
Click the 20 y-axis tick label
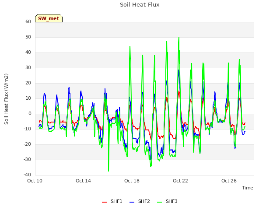point(28,83)
